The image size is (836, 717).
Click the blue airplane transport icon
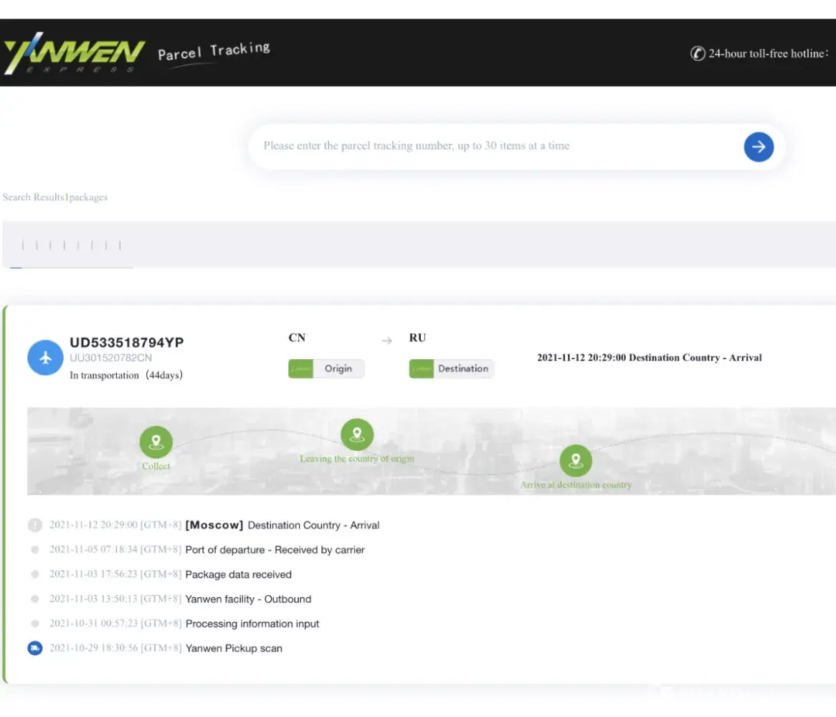(45, 358)
